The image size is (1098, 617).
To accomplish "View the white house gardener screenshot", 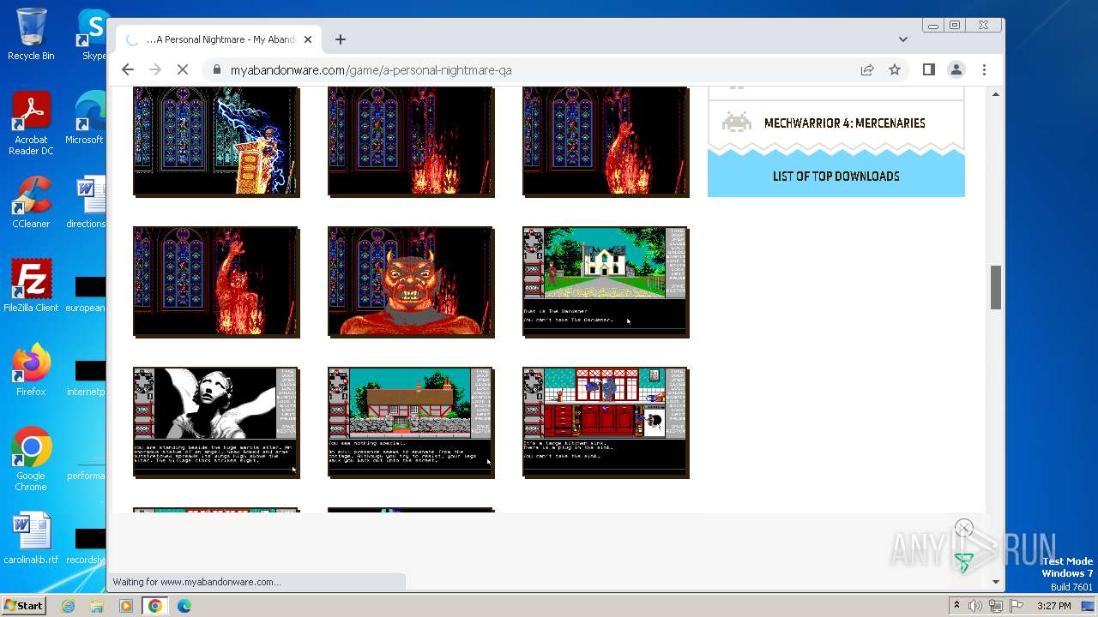I will point(606,282).
